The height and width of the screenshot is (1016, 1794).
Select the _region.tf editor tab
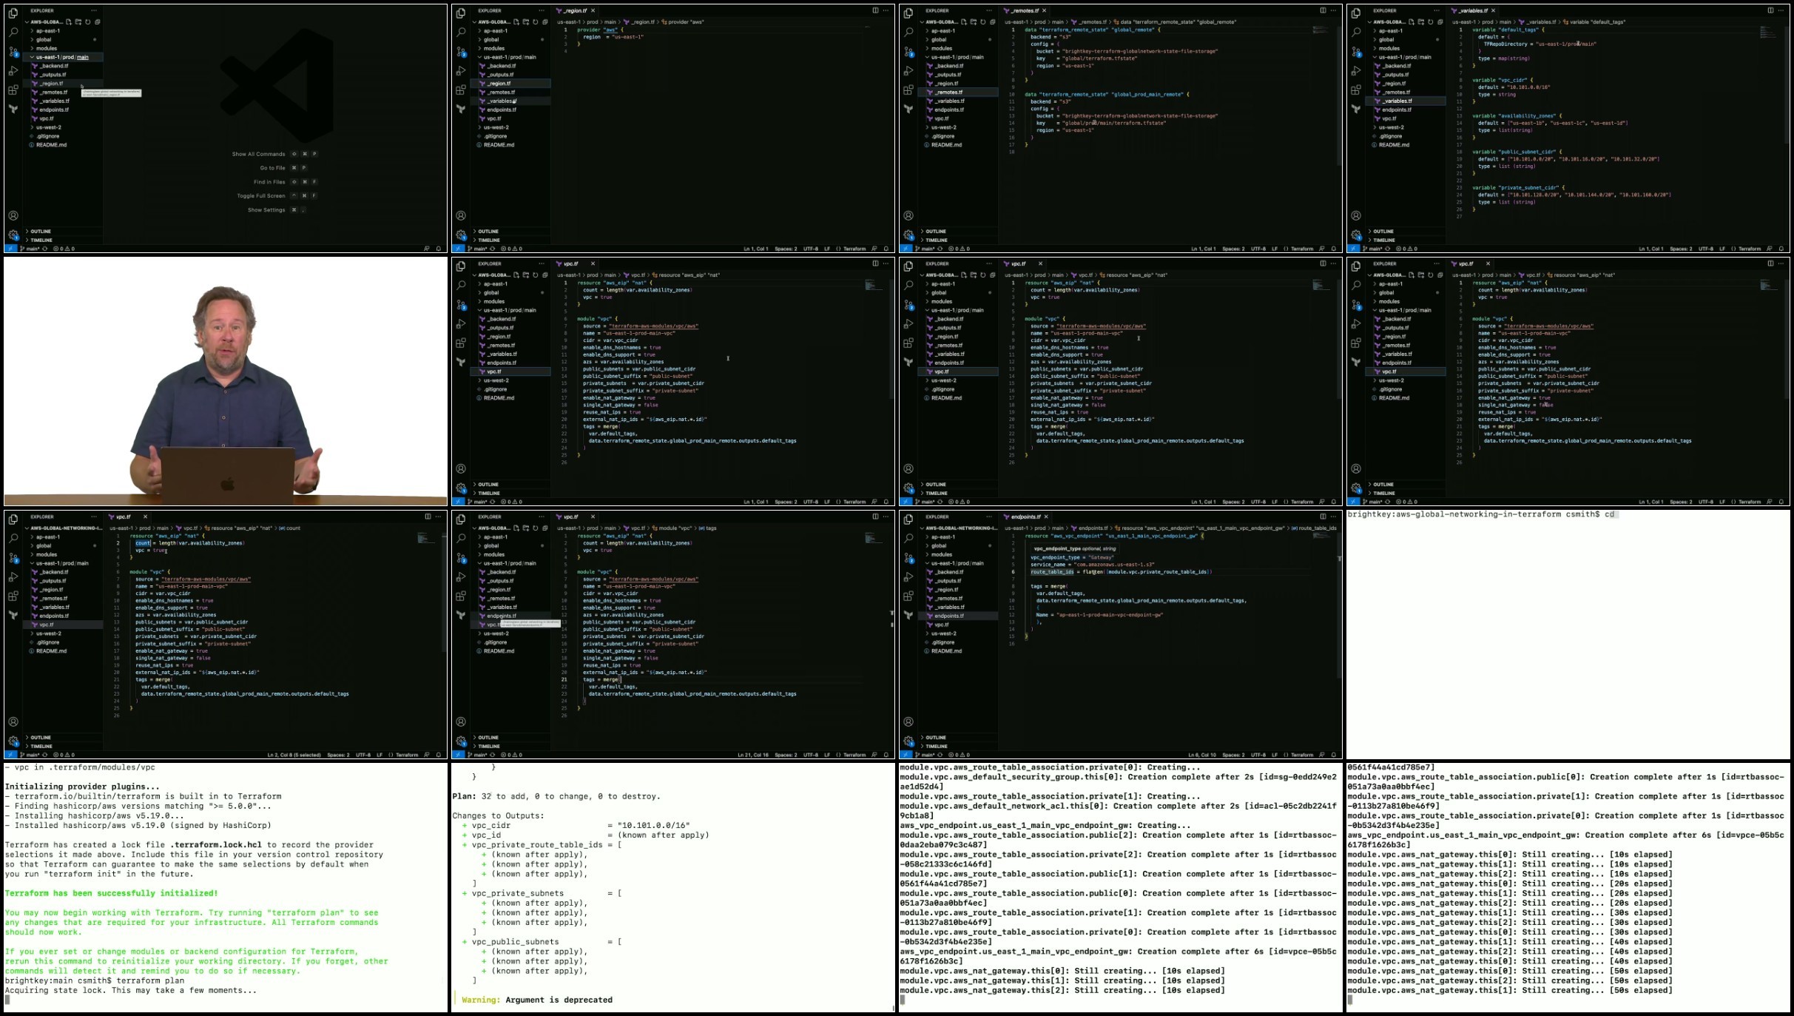pos(574,10)
